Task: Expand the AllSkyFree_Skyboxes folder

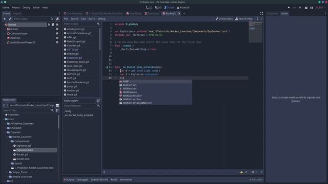Action: pyautogui.click(x=6, y=124)
